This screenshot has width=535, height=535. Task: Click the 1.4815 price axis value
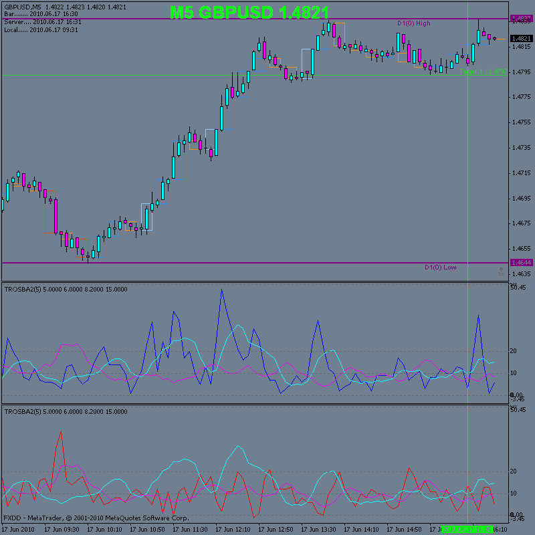[x=522, y=46]
